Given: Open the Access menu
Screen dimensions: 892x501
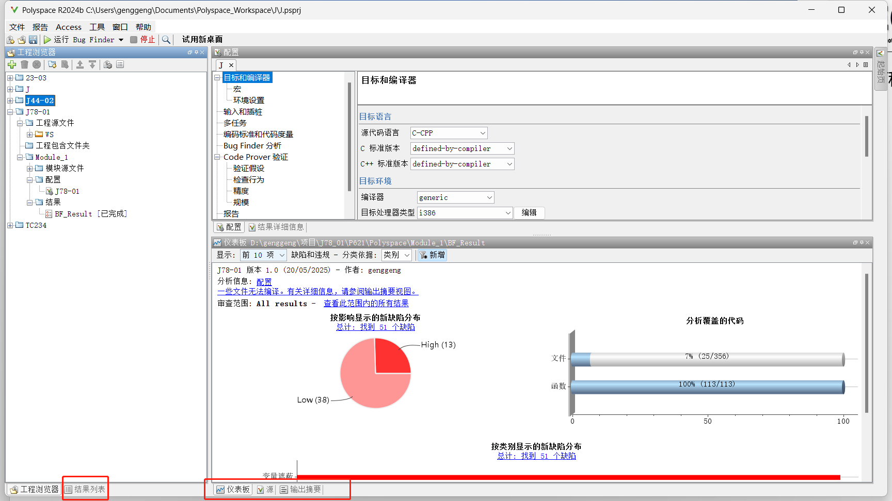Looking at the screenshot, I should coord(69,27).
